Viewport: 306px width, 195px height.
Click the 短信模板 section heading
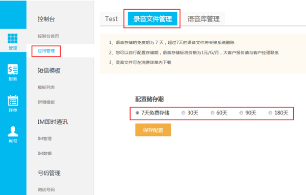click(x=49, y=71)
